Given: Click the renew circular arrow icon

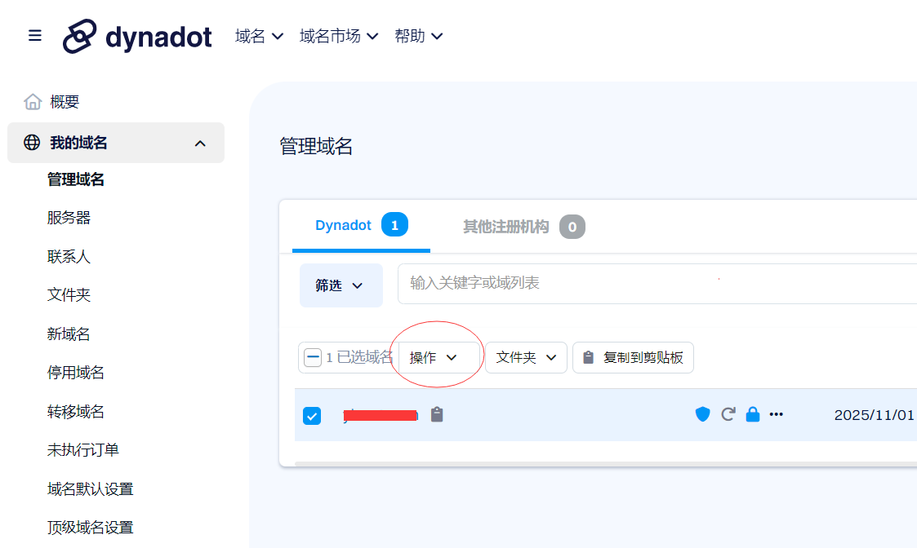Looking at the screenshot, I should click(728, 414).
